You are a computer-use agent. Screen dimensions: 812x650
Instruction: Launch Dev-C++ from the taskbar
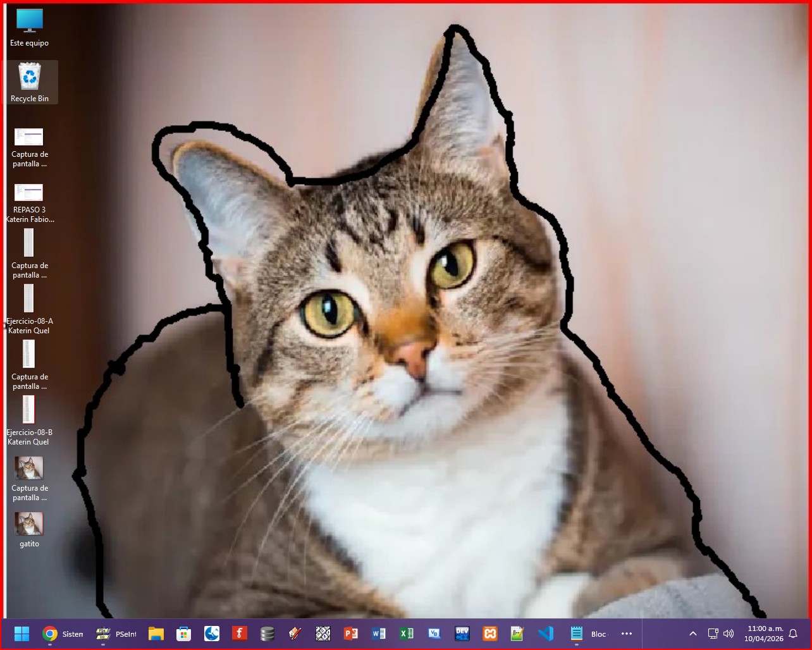point(462,634)
